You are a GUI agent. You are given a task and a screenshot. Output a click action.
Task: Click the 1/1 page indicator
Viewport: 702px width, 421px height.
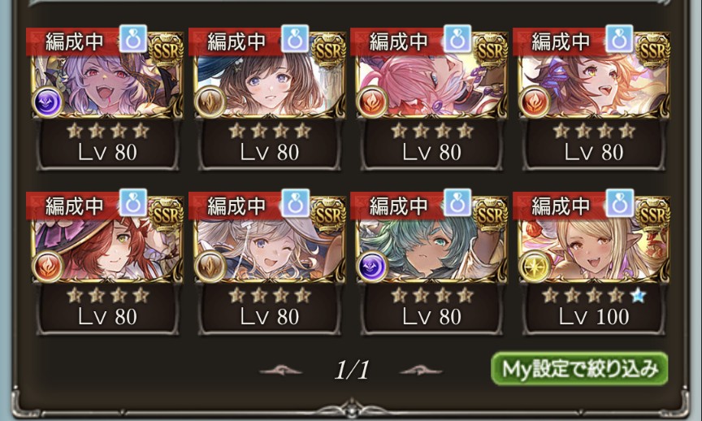click(352, 371)
